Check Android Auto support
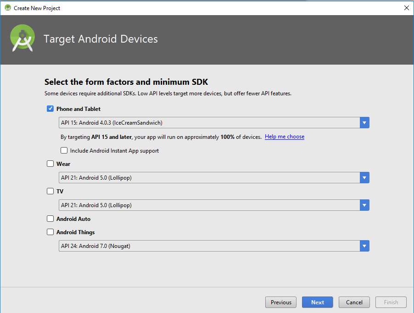 [50, 219]
